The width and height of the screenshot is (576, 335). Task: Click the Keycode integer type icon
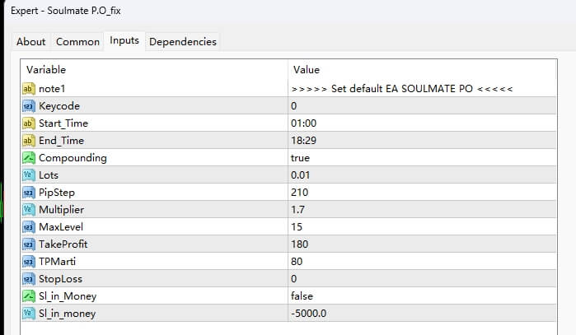(x=29, y=106)
